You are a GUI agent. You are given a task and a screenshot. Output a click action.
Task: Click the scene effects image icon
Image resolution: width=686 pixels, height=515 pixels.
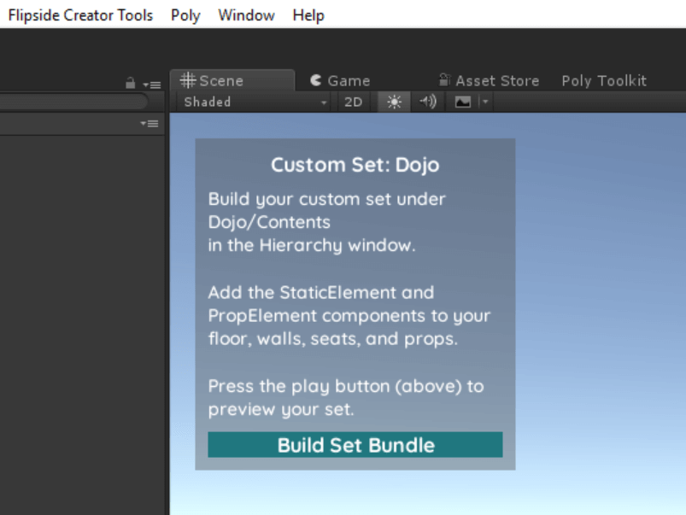[x=462, y=102]
